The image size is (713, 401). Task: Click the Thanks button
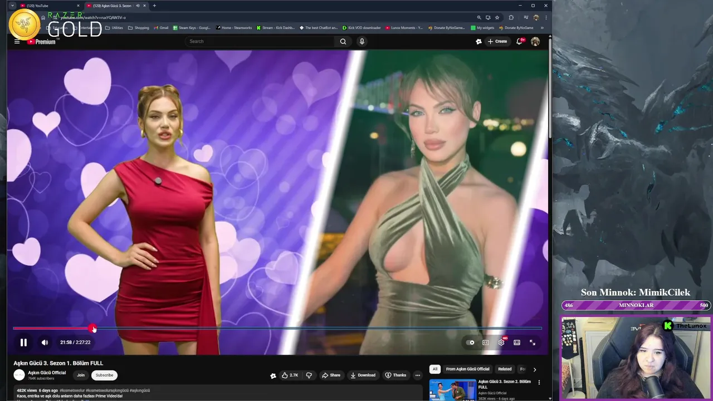[395, 375]
